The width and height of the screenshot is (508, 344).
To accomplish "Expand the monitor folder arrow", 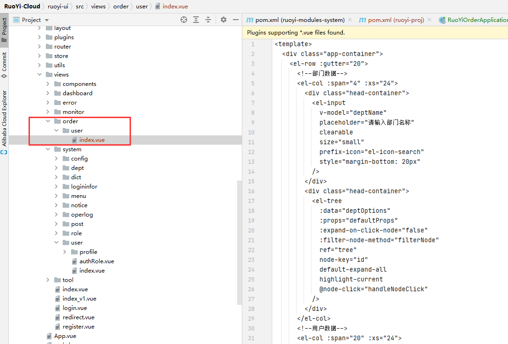I will (48, 112).
